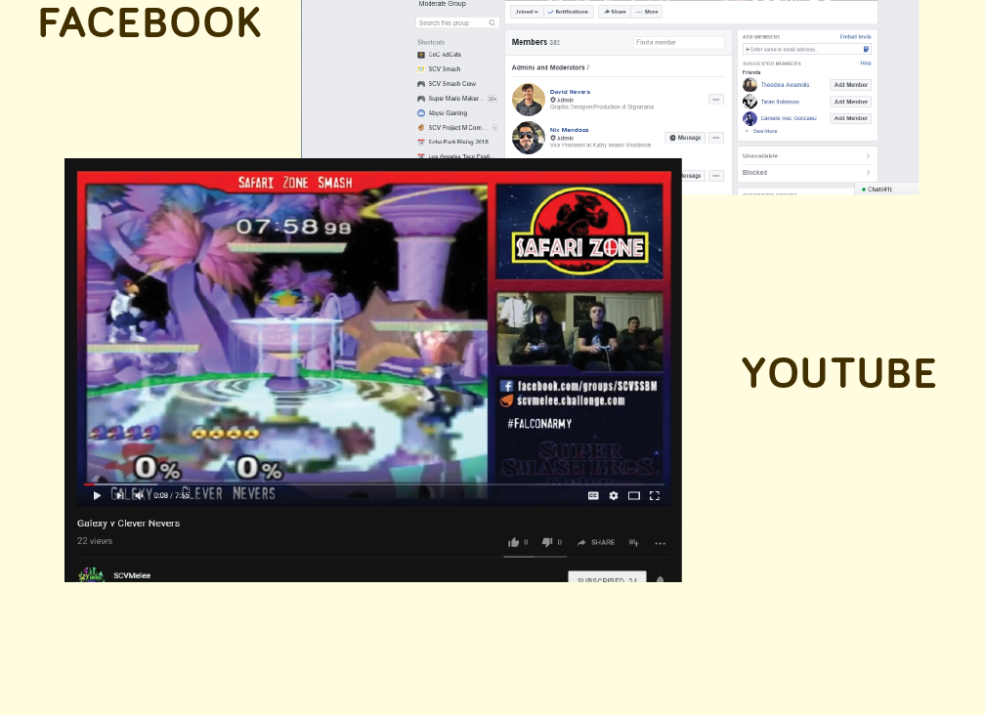Add Theodora Aramidis as a member

coord(850,85)
